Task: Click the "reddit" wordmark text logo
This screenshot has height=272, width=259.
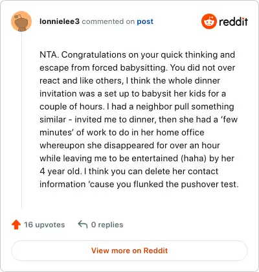Action: 233,21
